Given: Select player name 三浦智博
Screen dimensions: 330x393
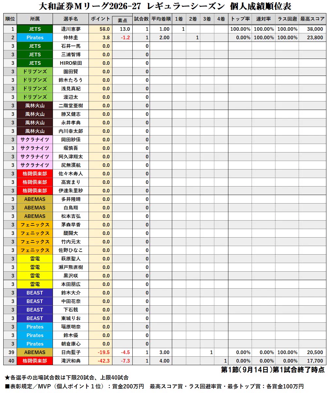Looking at the screenshot, I should click(x=71, y=55).
